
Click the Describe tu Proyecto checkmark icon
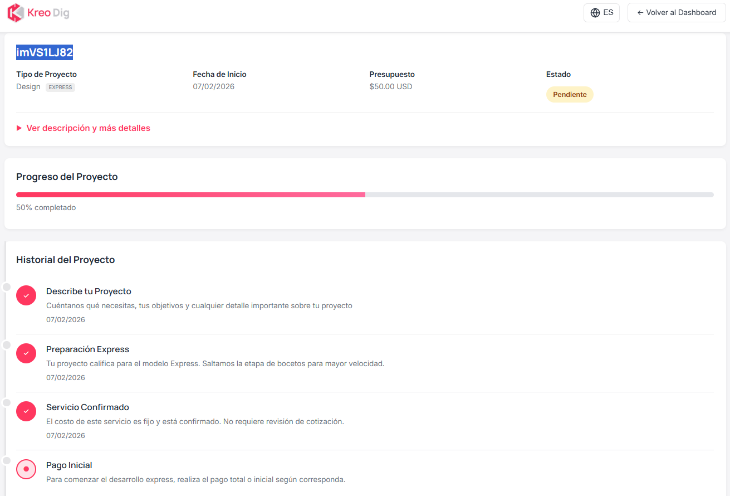26,295
